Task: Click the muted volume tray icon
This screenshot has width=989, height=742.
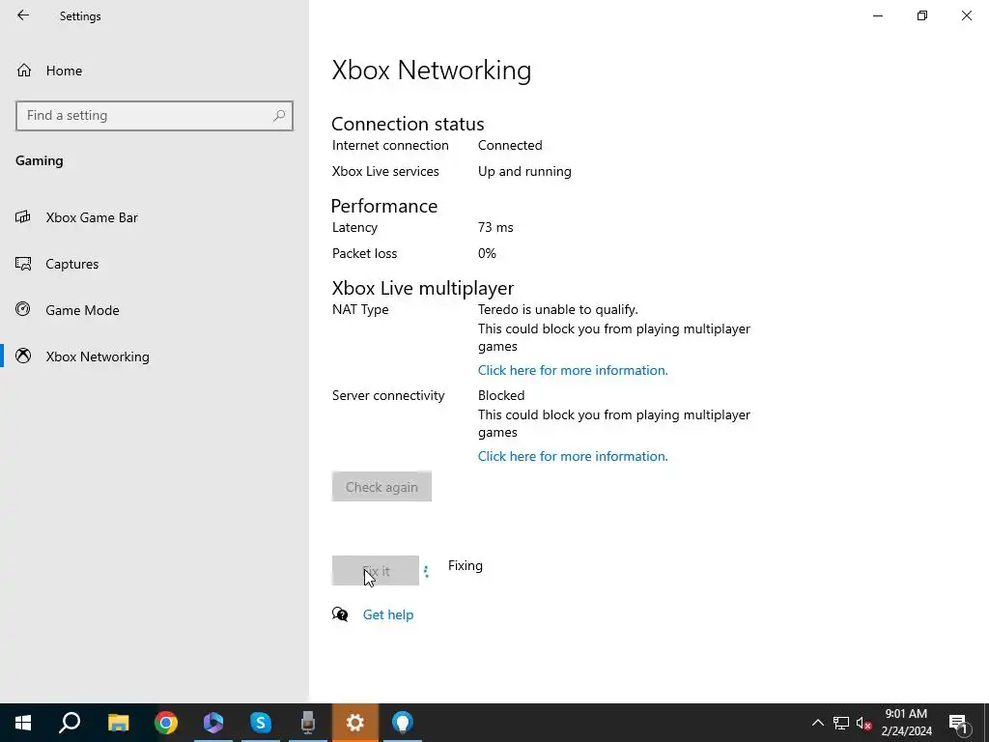Action: point(864,723)
